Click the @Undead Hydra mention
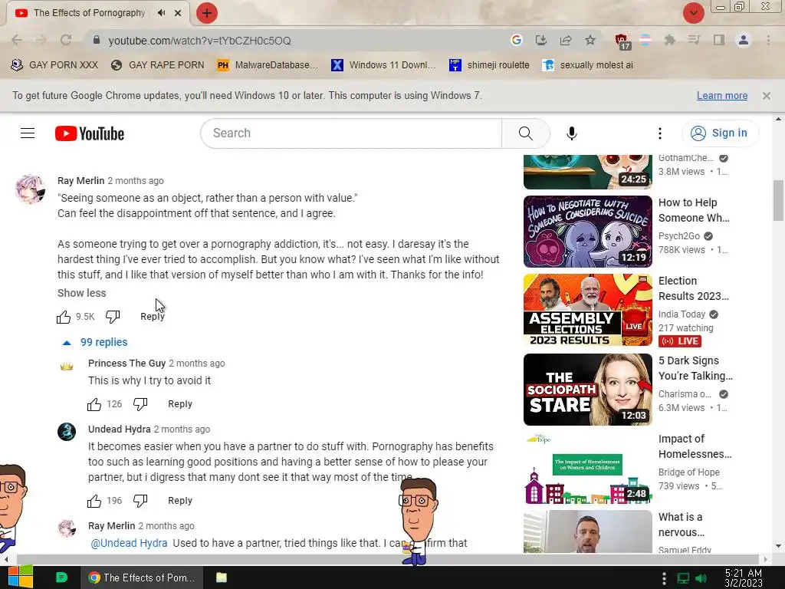The height and width of the screenshot is (589, 785). (x=129, y=543)
